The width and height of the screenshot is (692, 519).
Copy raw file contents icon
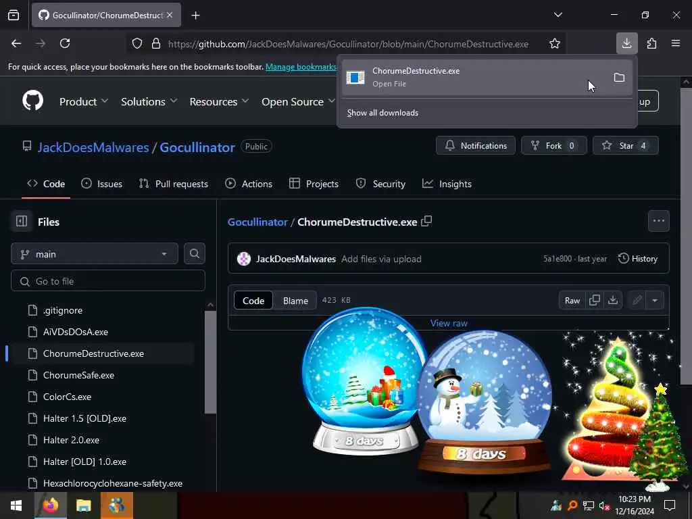pos(595,301)
